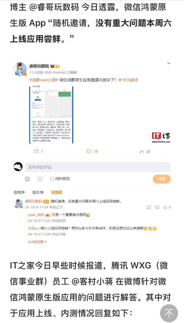Open the emoji picker smiley icon
This screenshot has height=323, width=184.
click(x=28, y=179)
